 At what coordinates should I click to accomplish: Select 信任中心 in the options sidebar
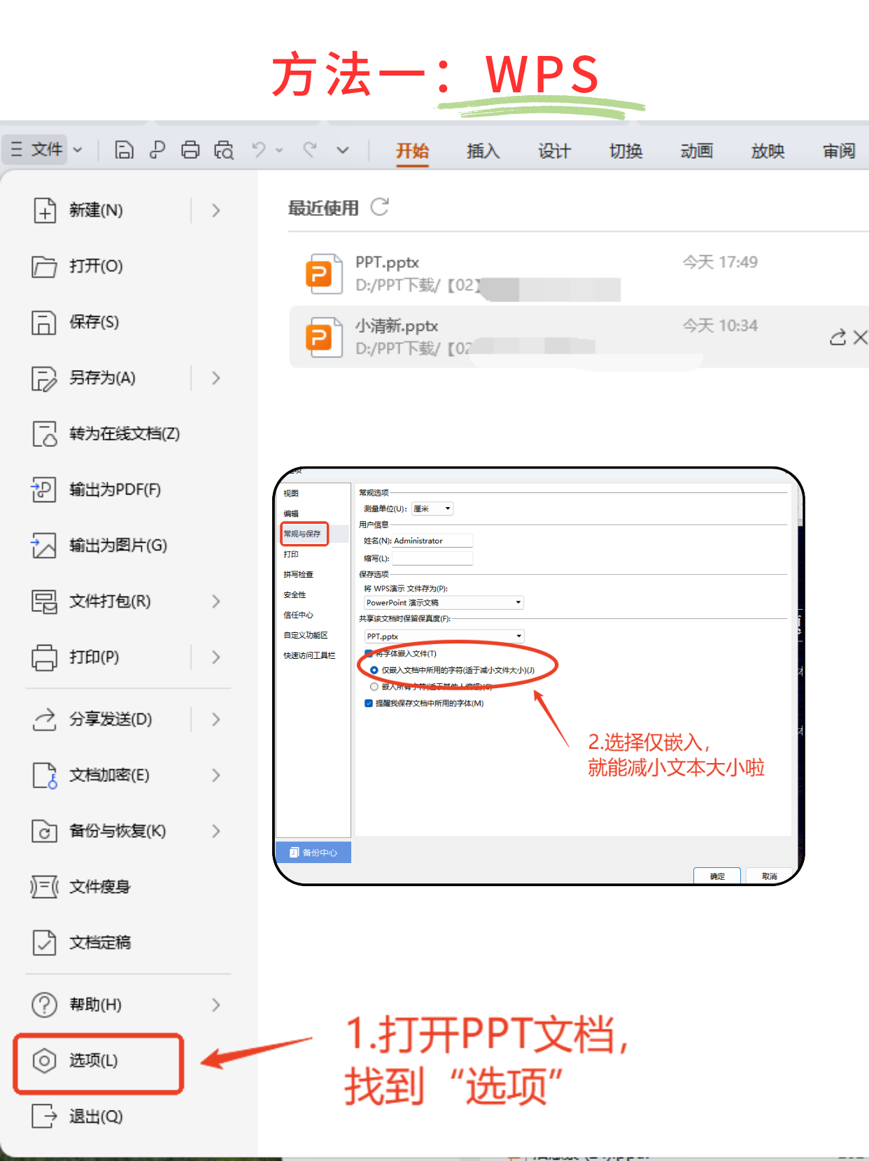click(x=298, y=615)
